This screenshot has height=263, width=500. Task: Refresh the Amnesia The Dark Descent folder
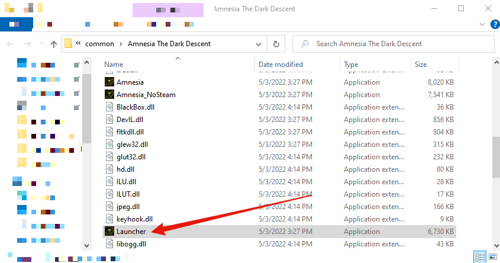(x=276, y=44)
